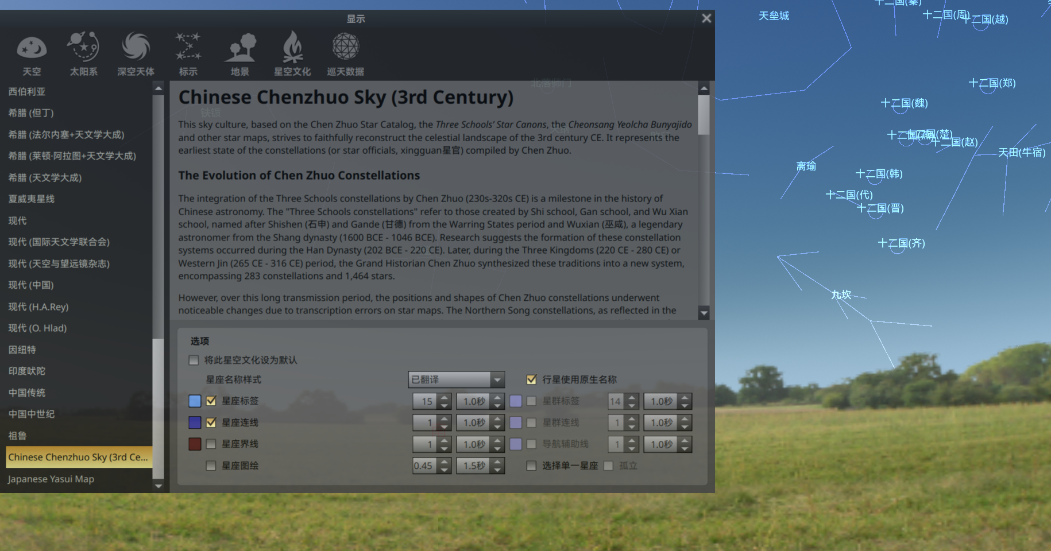Viewport: 1051px width, 551px height.
Task: Decrease 星座连线 line thickness stepper
Action: click(444, 426)
